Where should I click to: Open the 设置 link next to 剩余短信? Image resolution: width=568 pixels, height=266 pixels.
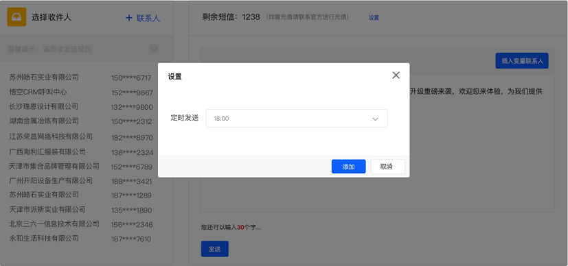[x=374, y=17]
